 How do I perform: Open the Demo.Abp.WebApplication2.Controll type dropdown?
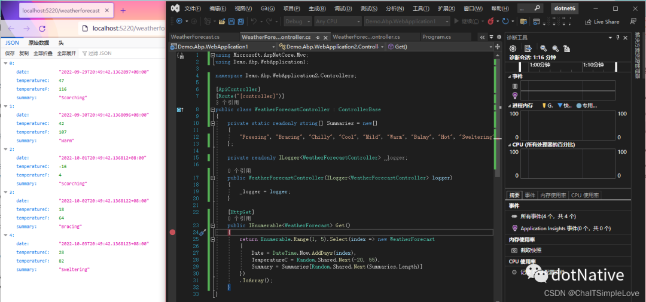point(331,47)
